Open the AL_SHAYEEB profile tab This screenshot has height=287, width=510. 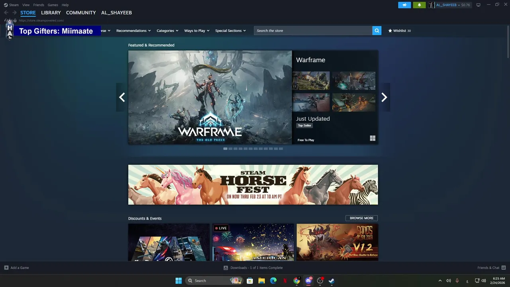click(x=116, y=13)
